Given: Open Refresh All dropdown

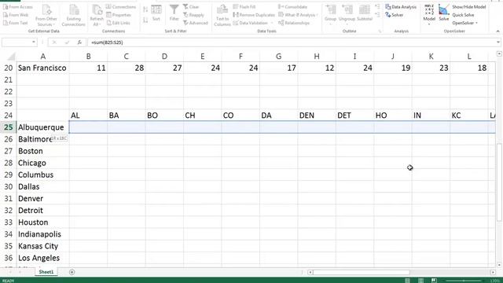Looking at the screenshot, I should (x=96, y=16).
